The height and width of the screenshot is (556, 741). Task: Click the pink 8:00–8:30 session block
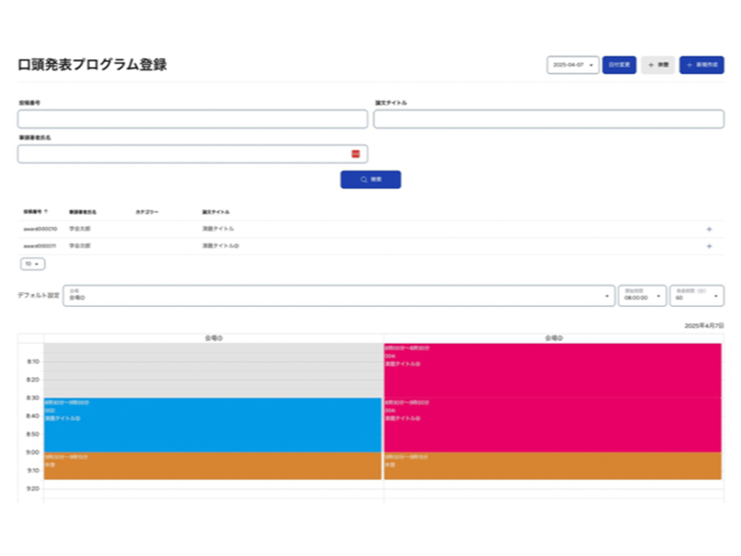[x=553, y=371]
